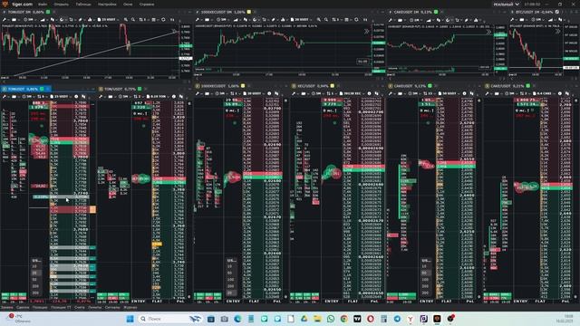Open WhatsApp from the taskbar
This screenshot has height=326, width=580.
click(331, 319)
